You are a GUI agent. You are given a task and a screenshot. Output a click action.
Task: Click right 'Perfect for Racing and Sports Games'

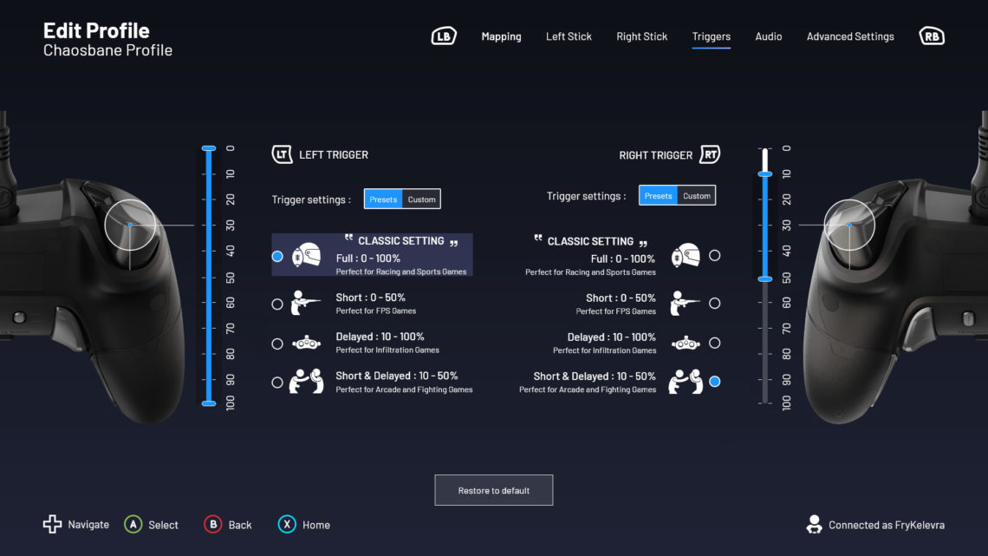[x=590, y=272]
